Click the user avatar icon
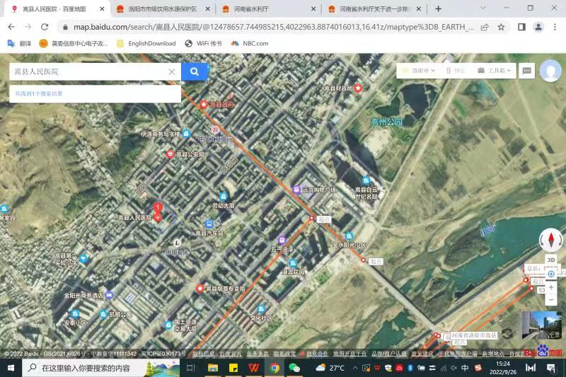This screenshot has width=566, height=377. tap(550, 71)
